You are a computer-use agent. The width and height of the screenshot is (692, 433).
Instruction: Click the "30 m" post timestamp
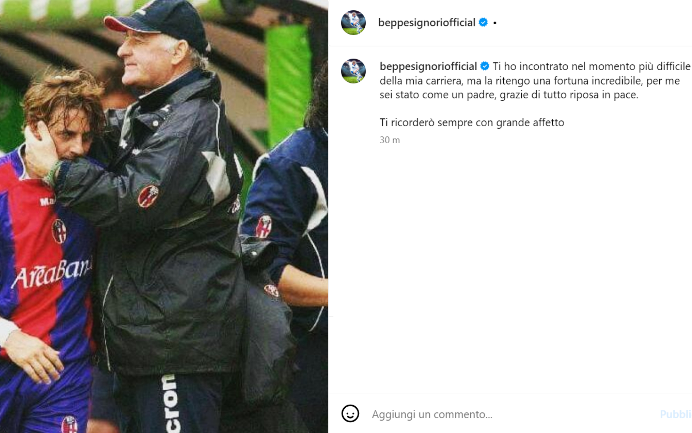click(390, 140)
